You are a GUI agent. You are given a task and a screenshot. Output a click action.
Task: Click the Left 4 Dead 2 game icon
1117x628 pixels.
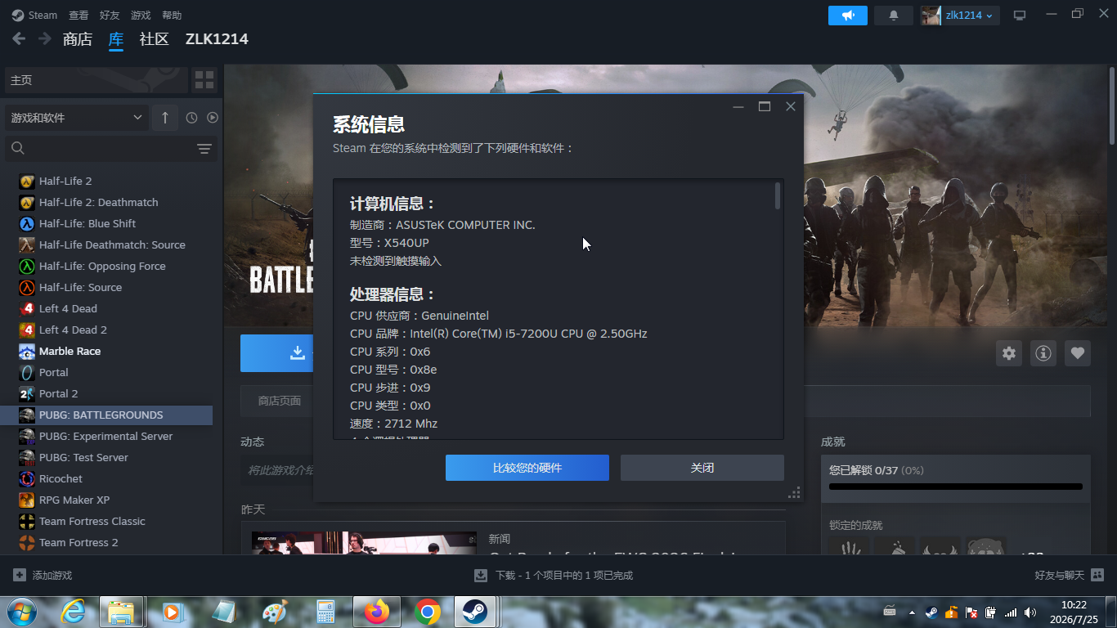pyautogui.click(x=27, y=330)
